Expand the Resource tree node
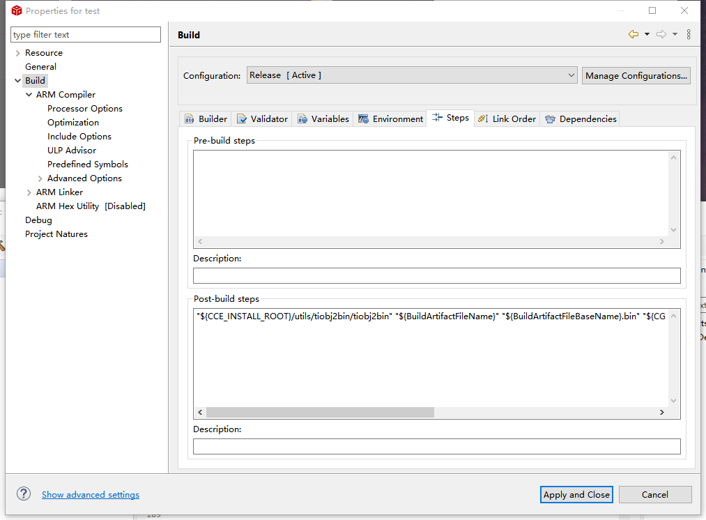This screenshot has width=706, height=520. pyautogui.click(x=17, y=53)
